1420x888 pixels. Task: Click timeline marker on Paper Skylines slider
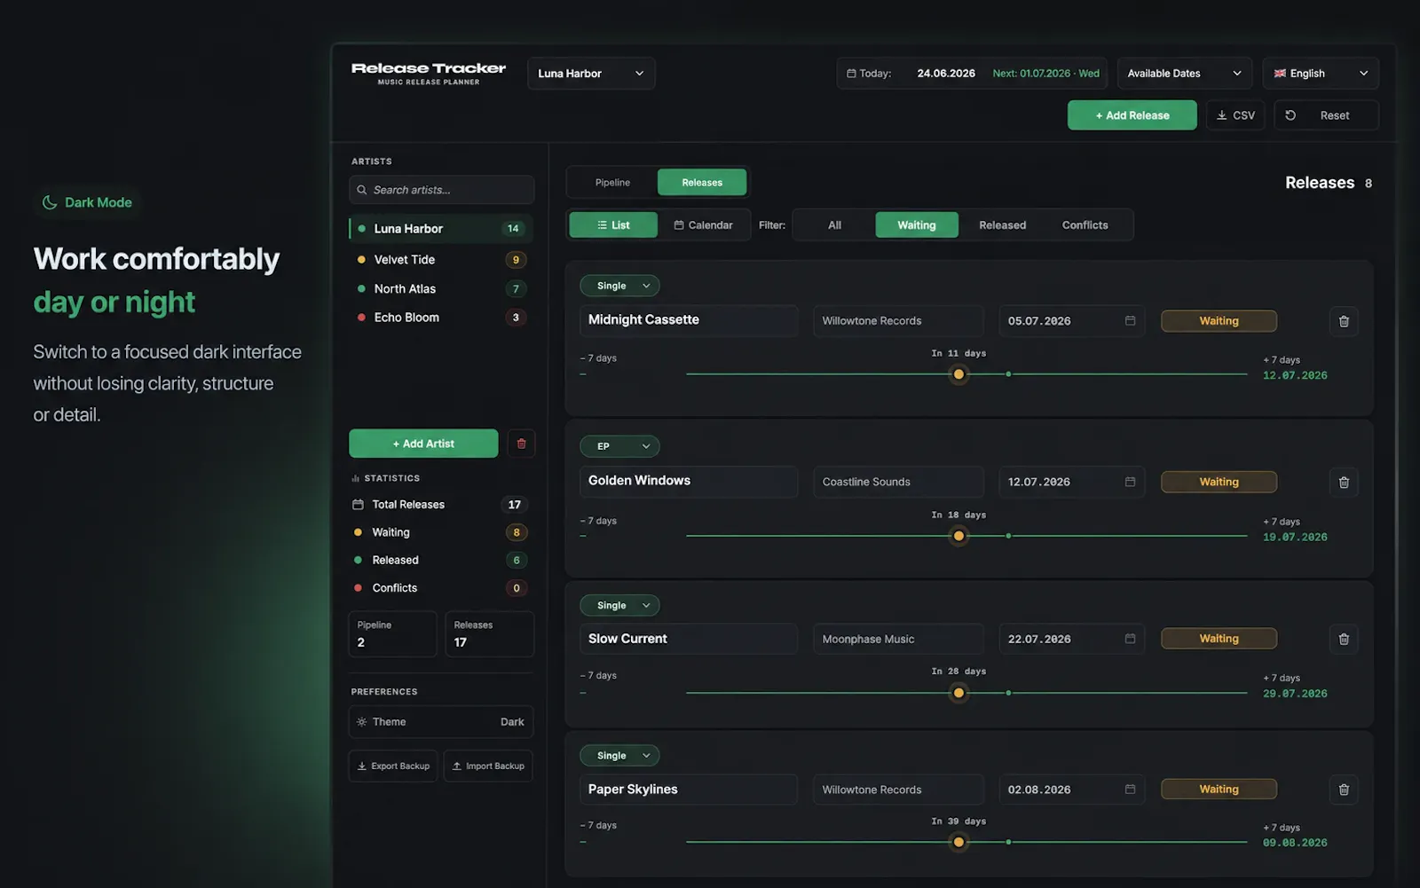pos(958,843)
